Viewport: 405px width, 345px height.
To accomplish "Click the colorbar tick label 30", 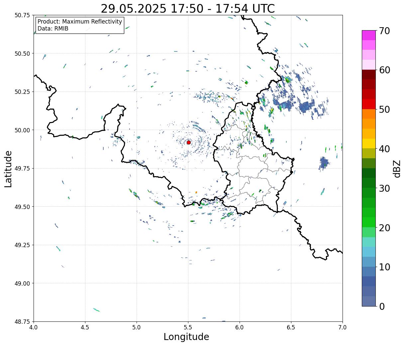I will click(x=384, y=188).
